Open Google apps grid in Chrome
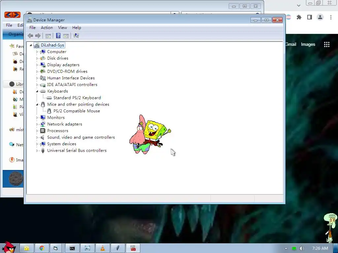338x253 pixels. (x=327, y=44)
